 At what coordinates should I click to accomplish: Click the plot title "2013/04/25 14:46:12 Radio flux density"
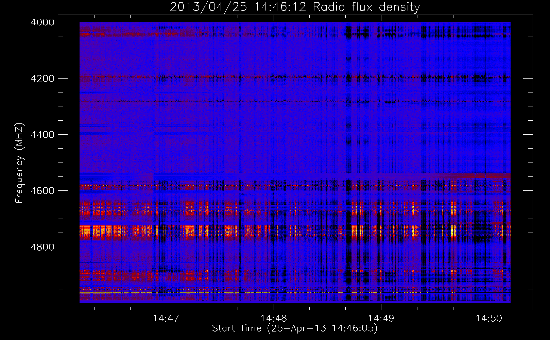[295, 7]
